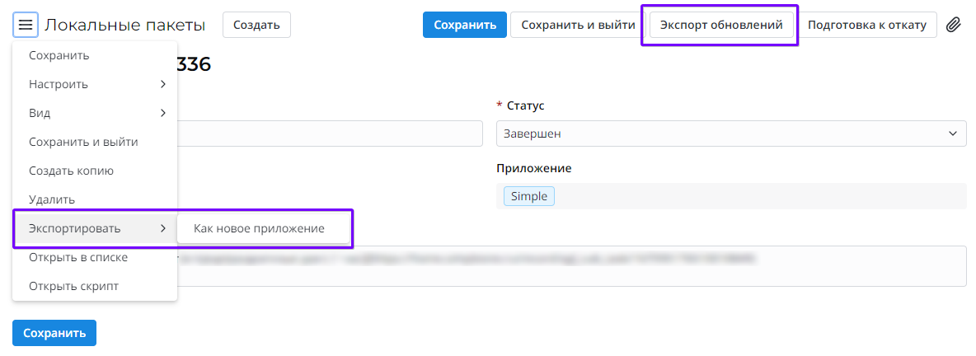Click Подготовка к откату button

tap(867, 25)
